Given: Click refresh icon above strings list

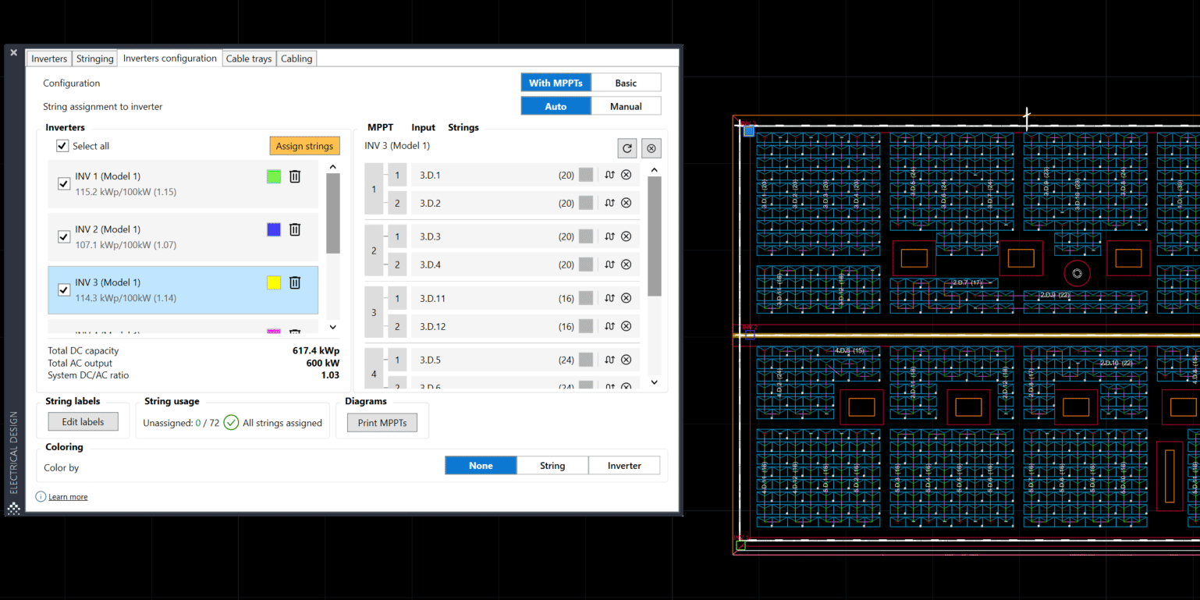Looking at the screenshot, I should click(x=627, y=147).
